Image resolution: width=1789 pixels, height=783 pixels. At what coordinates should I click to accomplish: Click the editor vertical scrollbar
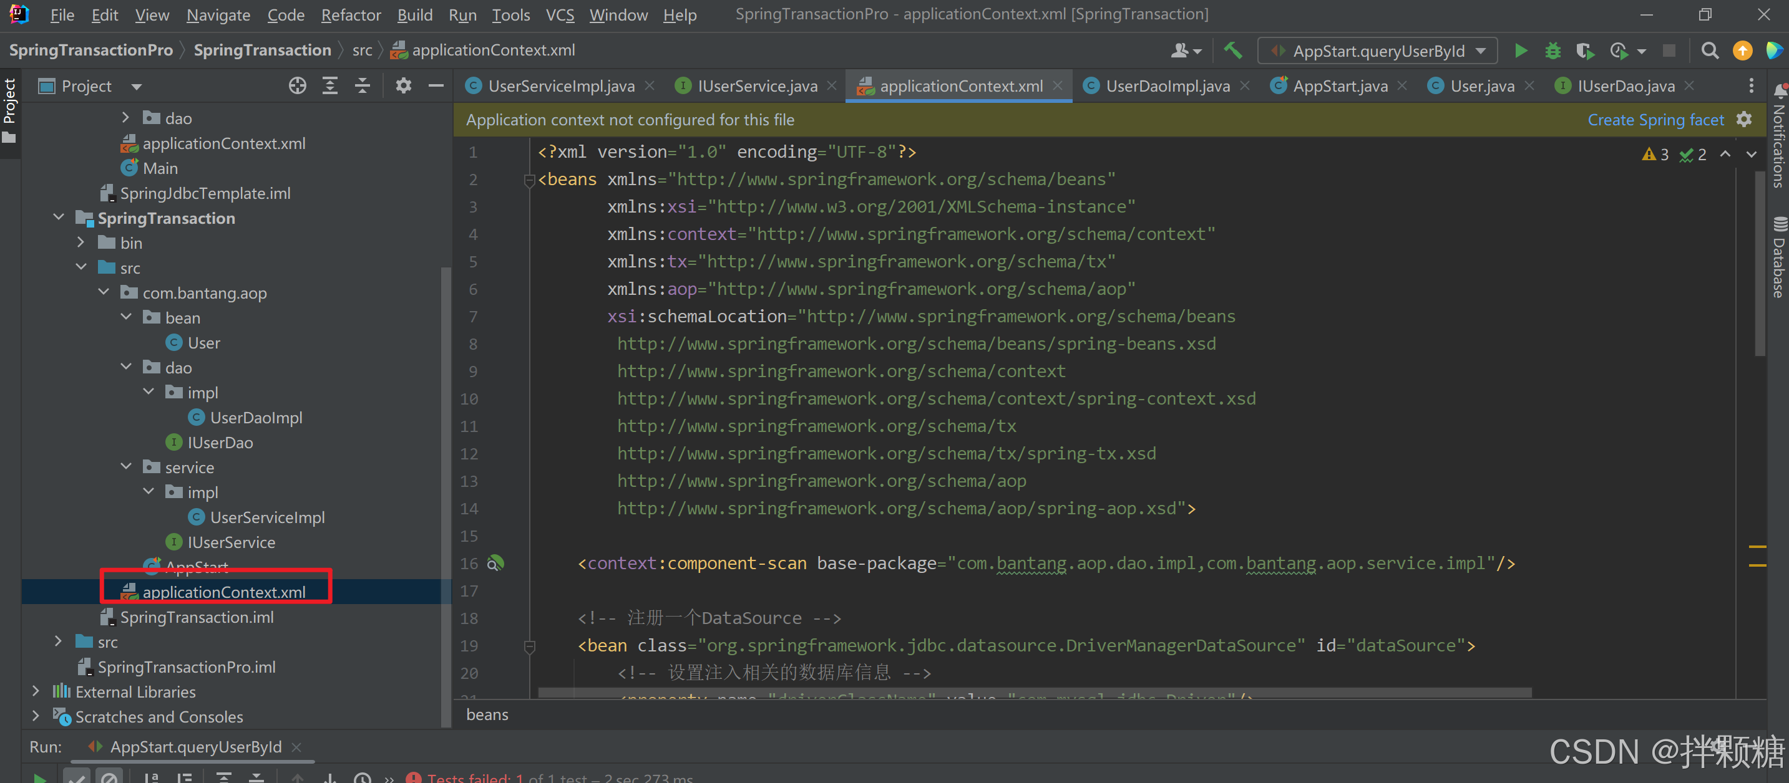tap(1759, 264)
